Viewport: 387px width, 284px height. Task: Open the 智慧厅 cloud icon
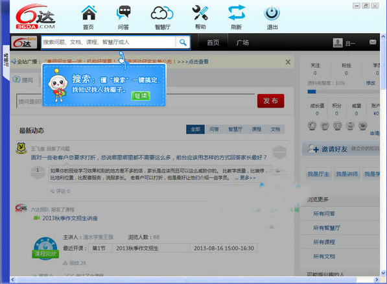[x=162, y=14]
